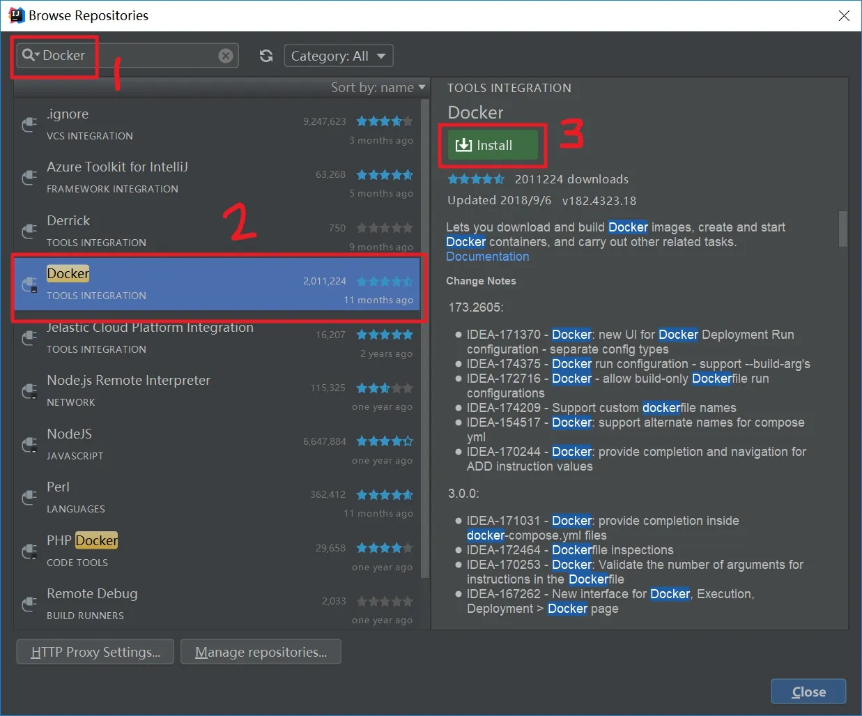Select Node.js Remote Interpreter plugin name

pos(128,380)
